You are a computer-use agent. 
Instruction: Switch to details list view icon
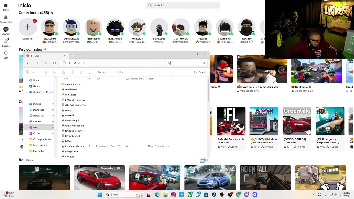pos(202,160)
